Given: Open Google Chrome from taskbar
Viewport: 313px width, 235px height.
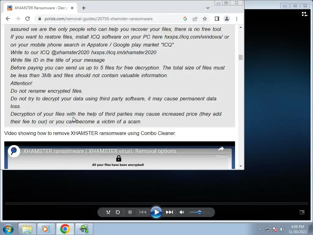Looking at the screenshot, I should click(65, 229).
